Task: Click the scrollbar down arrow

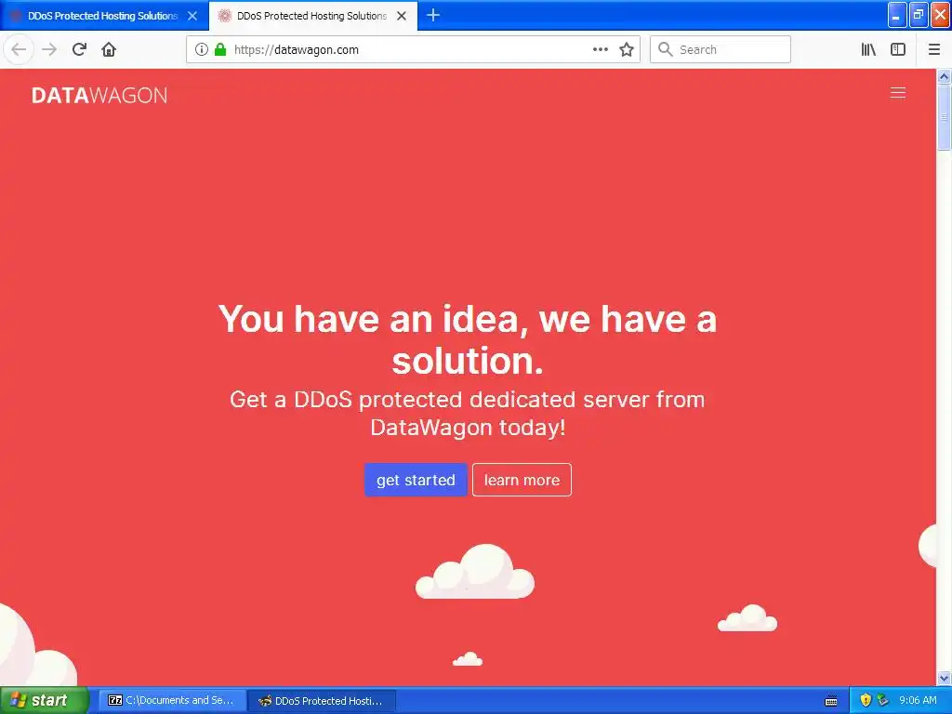Action: [x=944, y=678]
